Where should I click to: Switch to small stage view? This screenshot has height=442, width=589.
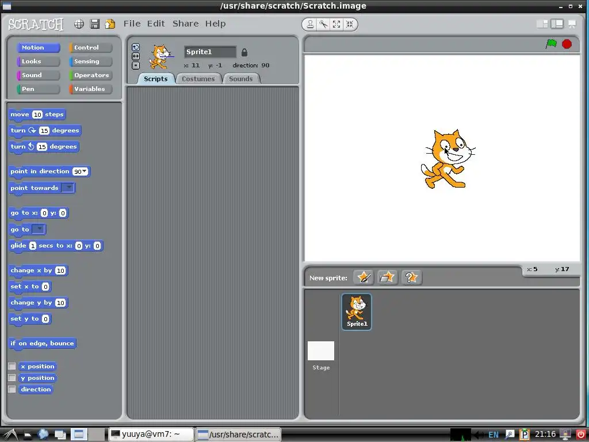tap(542, 24)
